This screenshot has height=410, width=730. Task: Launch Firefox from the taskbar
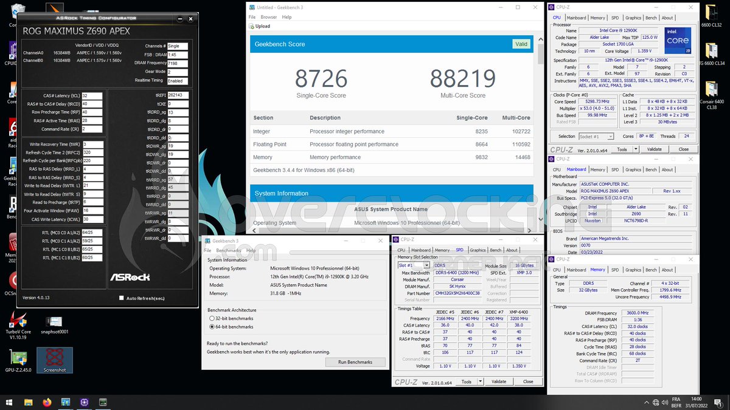point(47,401)
